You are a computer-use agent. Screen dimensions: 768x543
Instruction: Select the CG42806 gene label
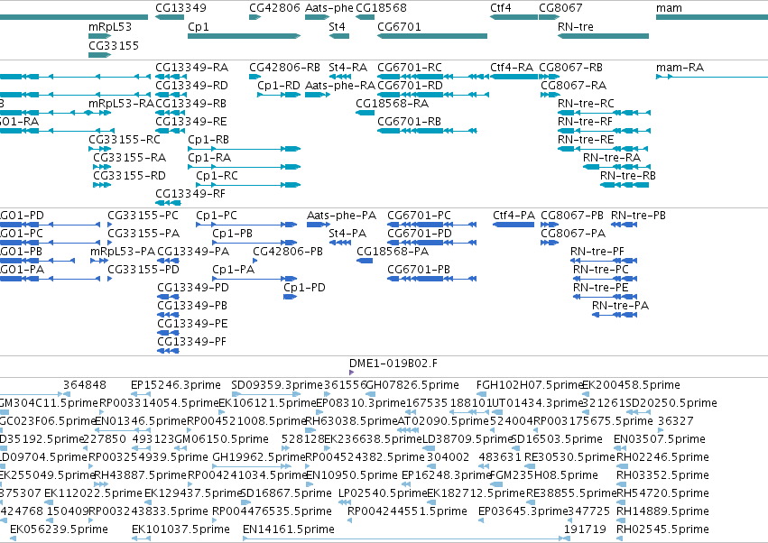click(274, 8)
